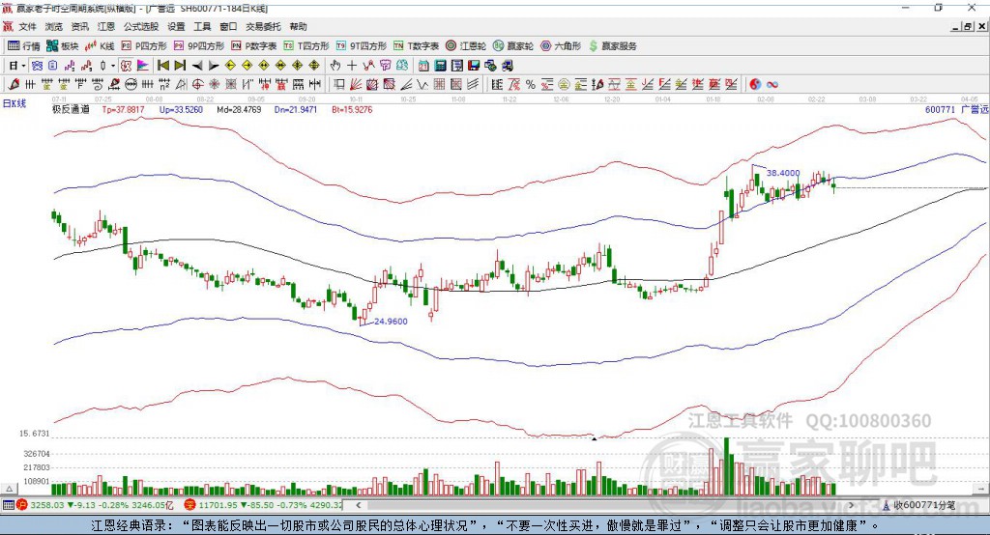Click the 极反通道 indicator label
Viewport: 990px width, 535px height.
tap(71, 109)
